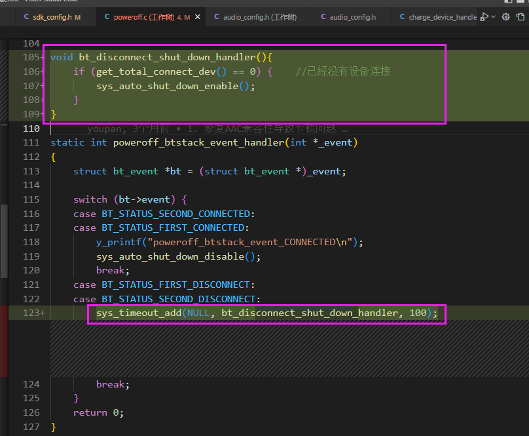This screenshot has width=529, height=436.
Task: Click the C file icon on the charge_device_handle tab
Action: click(x=402, y=16)
